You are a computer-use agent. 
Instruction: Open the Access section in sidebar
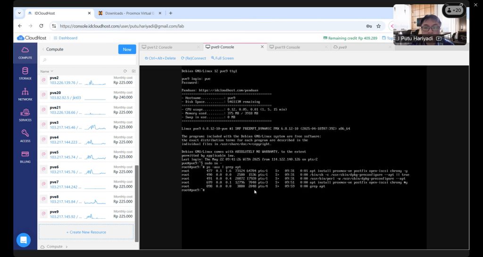[25, 136]
